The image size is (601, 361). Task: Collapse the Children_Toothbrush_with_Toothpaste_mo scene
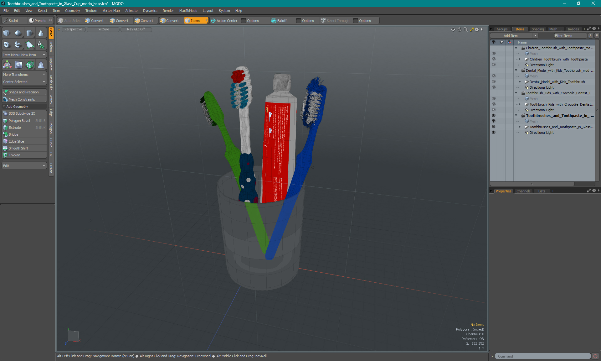tap(516, 48)
